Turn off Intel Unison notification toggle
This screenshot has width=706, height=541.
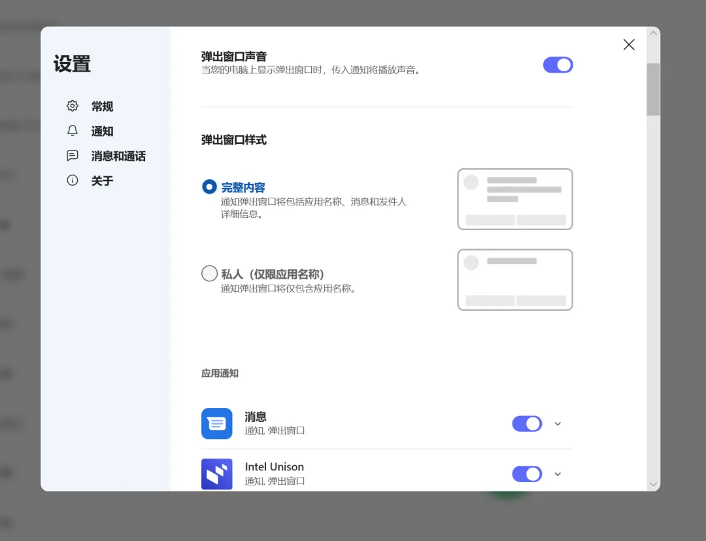pos(527,474)
